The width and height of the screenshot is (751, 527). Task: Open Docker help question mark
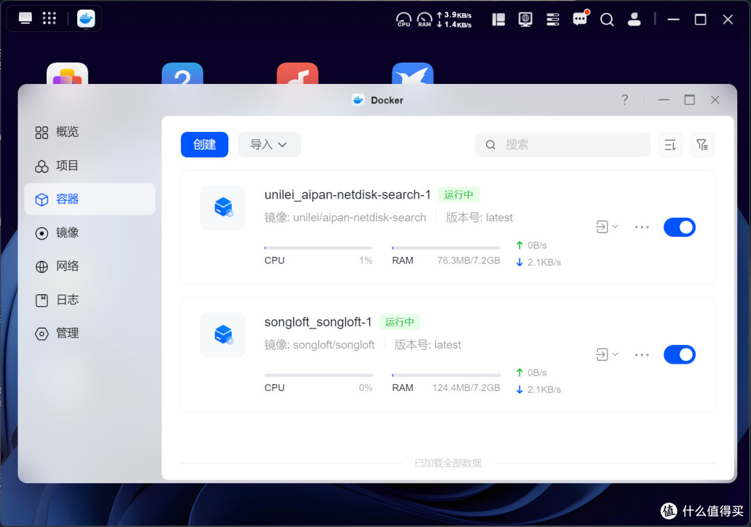[x=624, y=99]
